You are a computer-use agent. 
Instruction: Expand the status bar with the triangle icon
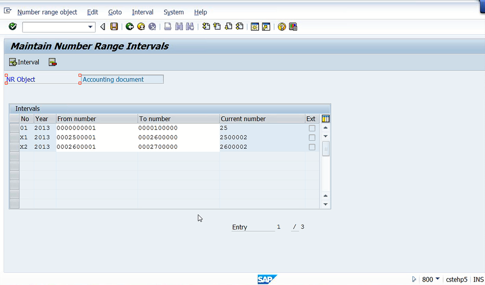(414, 280)
